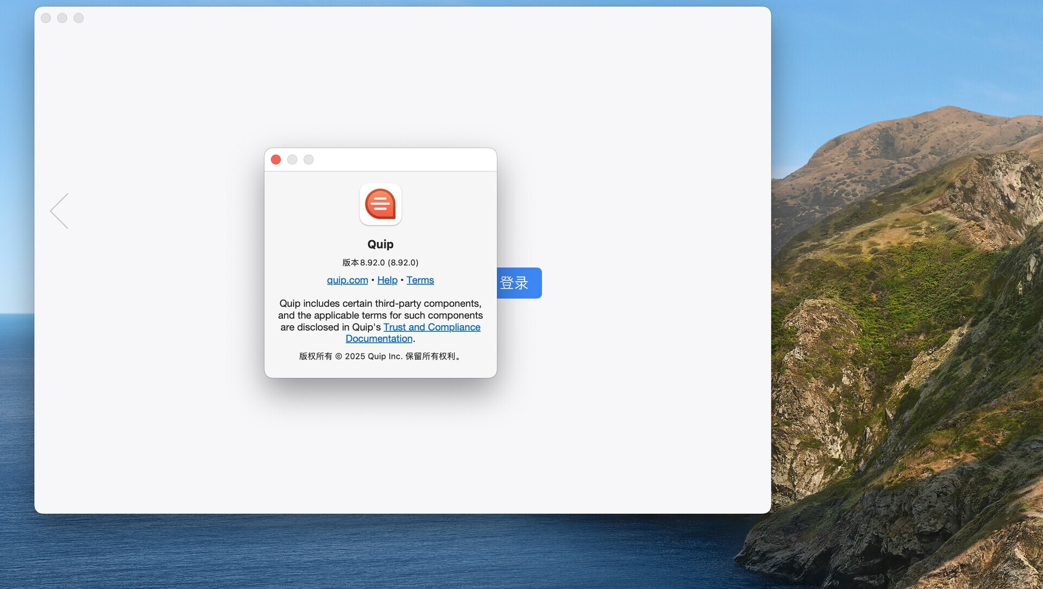Click the blue 登录 login button

(519, 283)
